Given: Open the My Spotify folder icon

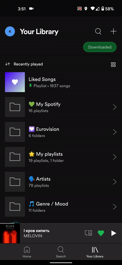Looking at the screenshot, I should [x=15, y=107].
